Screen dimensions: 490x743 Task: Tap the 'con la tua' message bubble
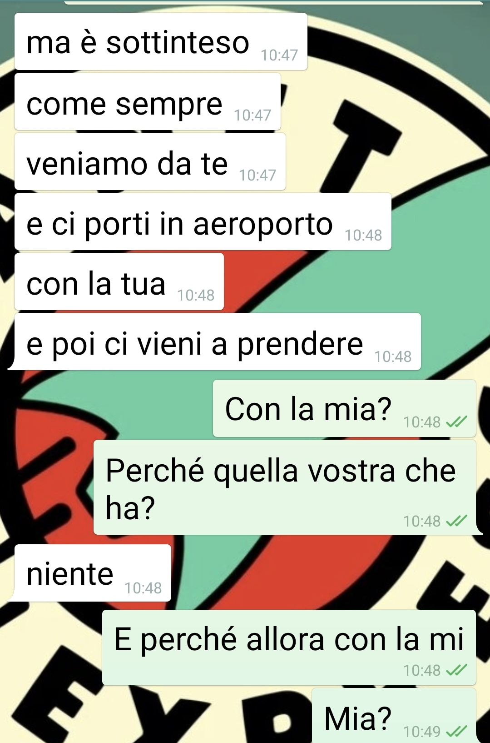[119, 281]
